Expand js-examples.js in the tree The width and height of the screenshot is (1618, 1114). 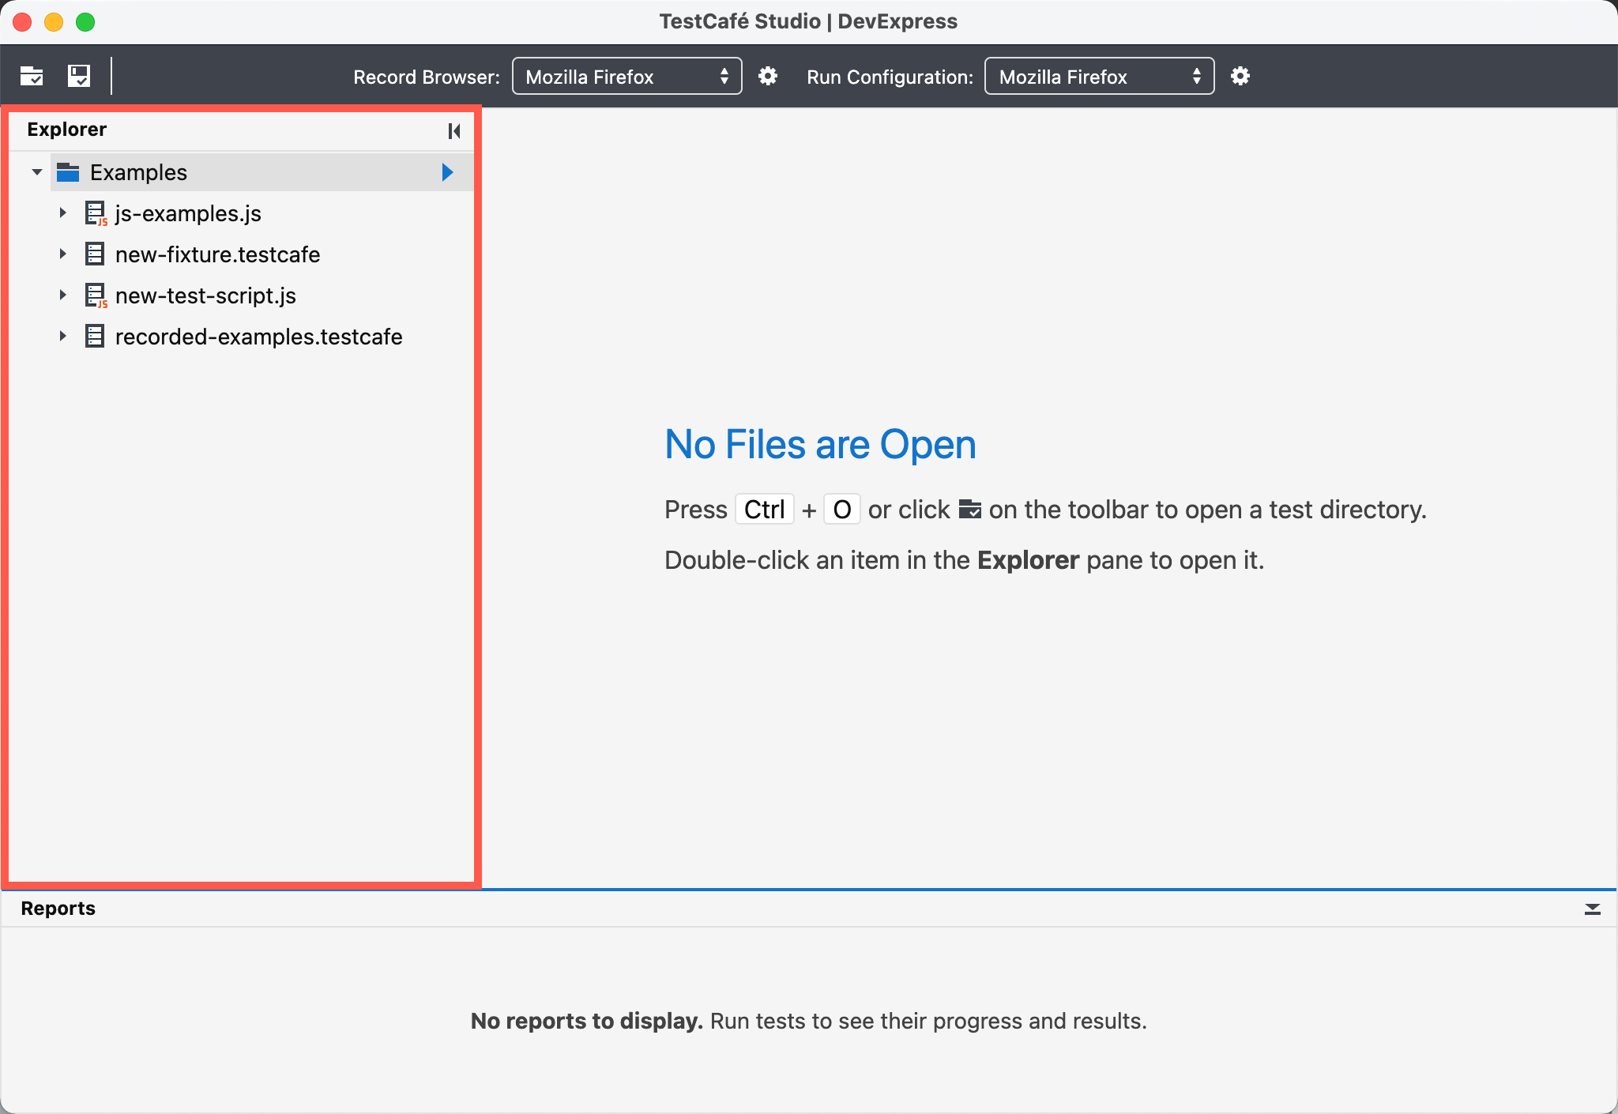point(62,213)
